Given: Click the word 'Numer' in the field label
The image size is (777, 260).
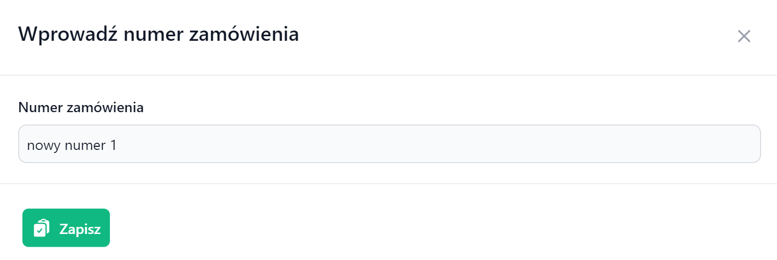Looking at the screenshot, I should coord(39,108).
